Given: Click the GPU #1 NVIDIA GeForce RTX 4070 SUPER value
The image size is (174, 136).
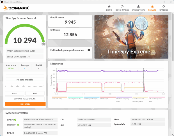Looking at the screenshot, I should click(40, 119).
